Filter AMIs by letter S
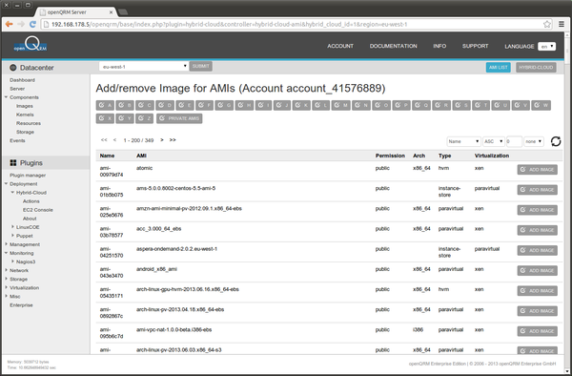572x376 pixels. point(461,106)
